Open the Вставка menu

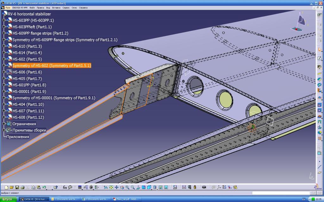pos(56,7)
